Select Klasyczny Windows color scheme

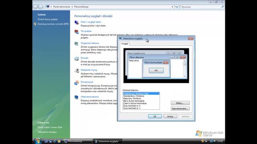(141, 98)
